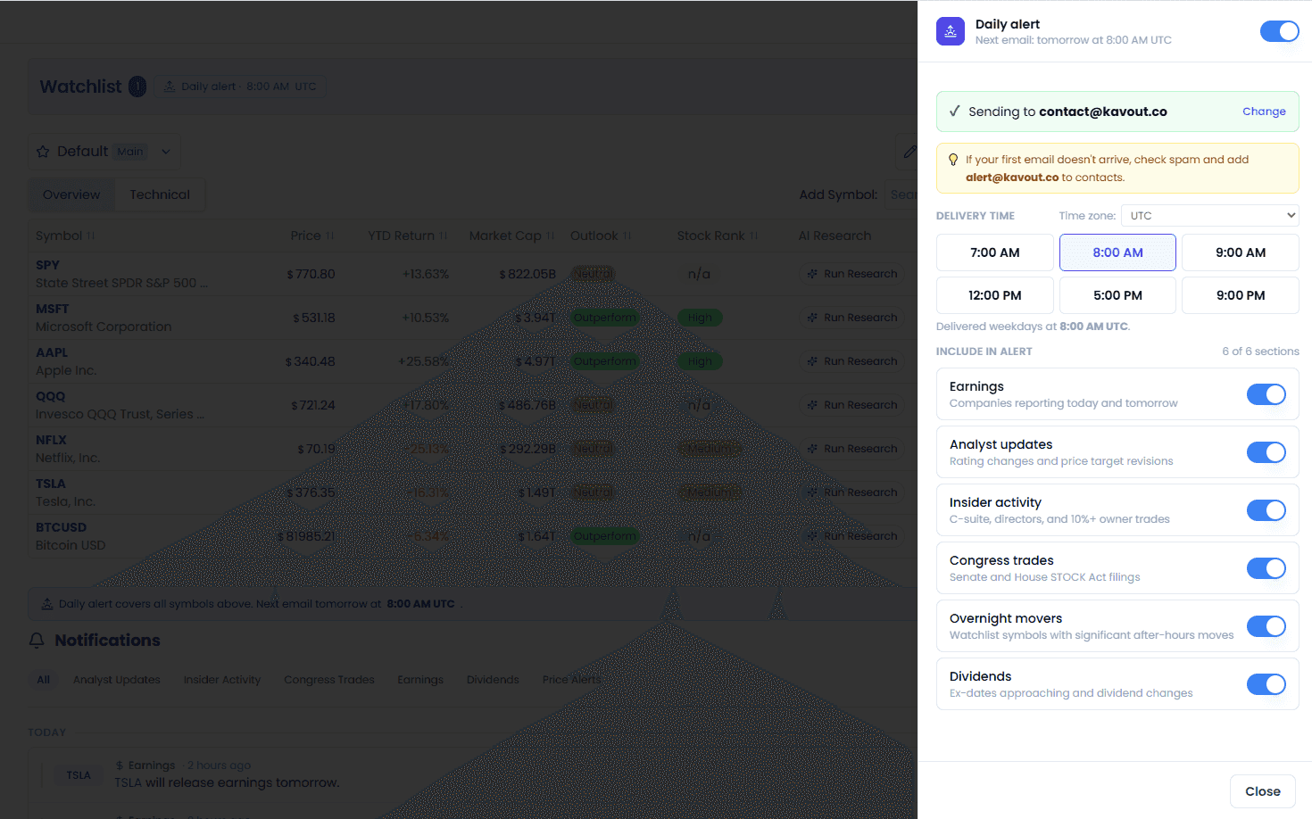Click the sparkle icon in SPY's Run Research

(812, 274)
